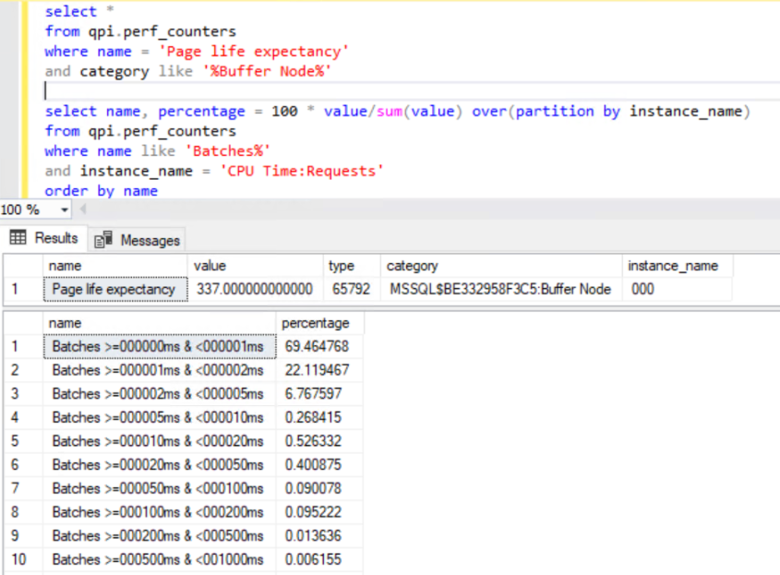Click percentage value 0.006155

point(319,559)
